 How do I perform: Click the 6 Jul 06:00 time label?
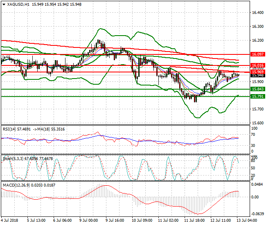(x=63, y=220)
